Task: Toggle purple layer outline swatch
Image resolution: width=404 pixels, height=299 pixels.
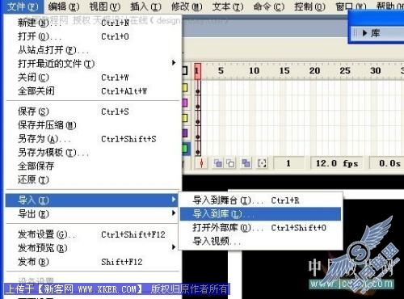Action: point(185,133)
